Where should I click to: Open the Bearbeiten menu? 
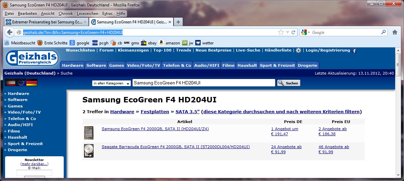click(x=27, y=14)
